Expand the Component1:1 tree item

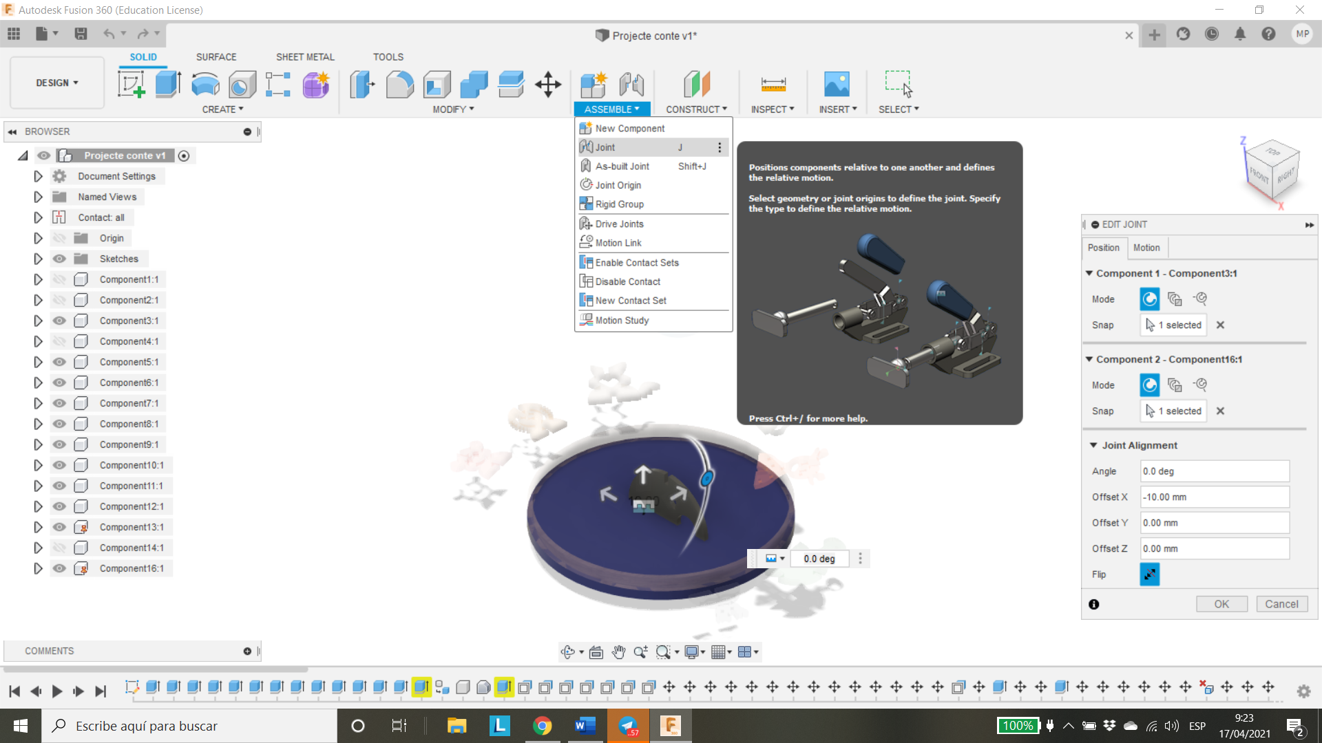pos(37,279)
